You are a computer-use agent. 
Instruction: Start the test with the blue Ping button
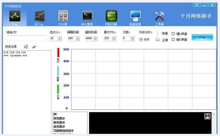[x=202, y=37]
